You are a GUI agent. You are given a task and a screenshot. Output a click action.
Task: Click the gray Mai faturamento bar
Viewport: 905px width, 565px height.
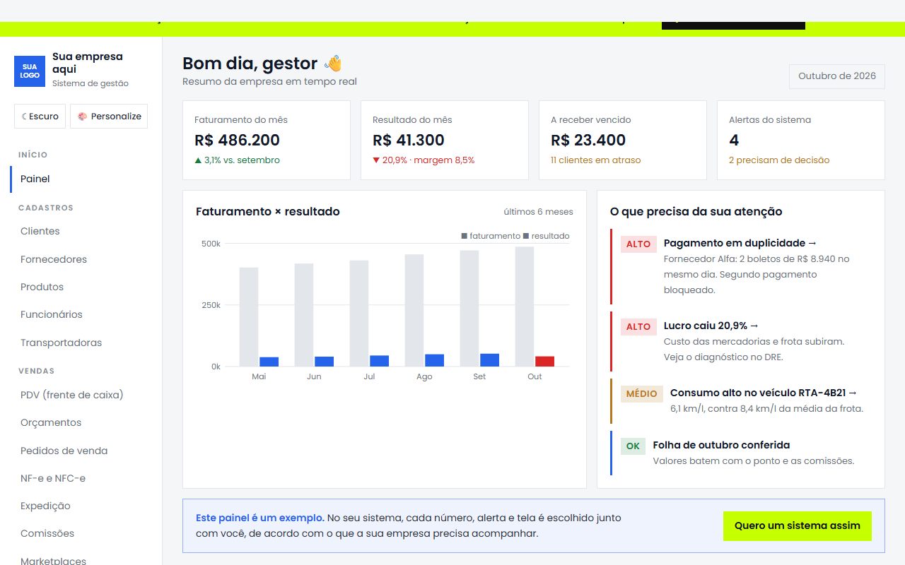click(x=249, y=317)
